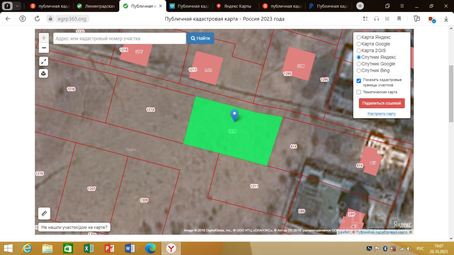Screen dimensions: 454x255
Task: Bookmark this page in browser
Action: [399, 19]
